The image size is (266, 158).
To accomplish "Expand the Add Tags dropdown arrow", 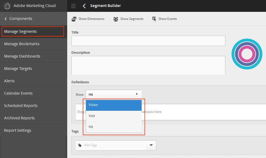I will 151,145.
